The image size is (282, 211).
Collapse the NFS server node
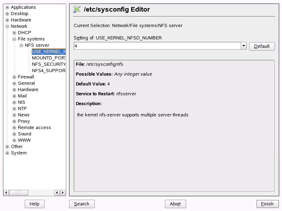pyautogui.click(x=21, y=45)
